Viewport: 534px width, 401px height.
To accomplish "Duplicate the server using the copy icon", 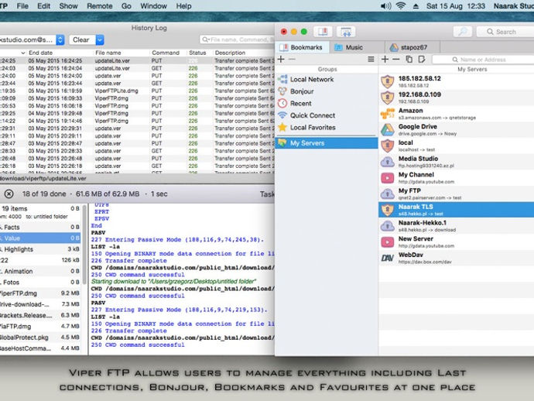I will click(409, 60).
